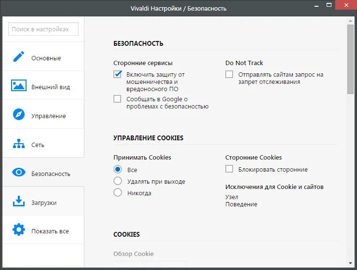Click the gear icon for Показать все
Image resolution: width=357 pixels, height=270 pixels.
[x=19, y=229]
